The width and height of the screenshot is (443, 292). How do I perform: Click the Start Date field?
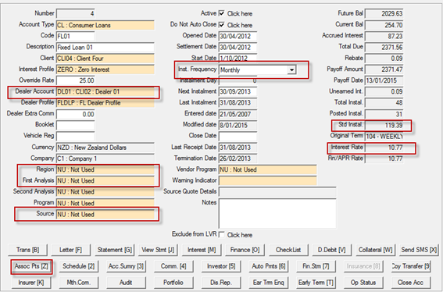pos(238,58)
